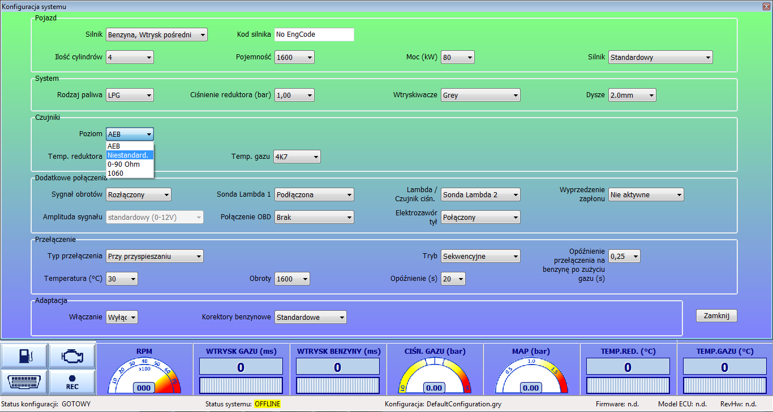Expand the Wyprzedzenie zapłonu dropdown
This screenshot has height=412, width=773.
[x=646, y=194]
